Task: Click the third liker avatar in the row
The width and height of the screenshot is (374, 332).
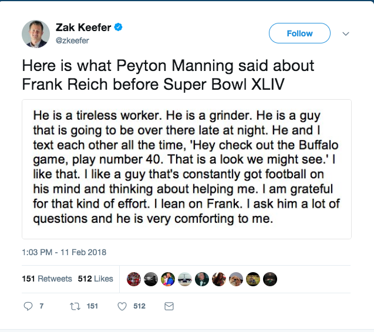Action: point(168,279)
